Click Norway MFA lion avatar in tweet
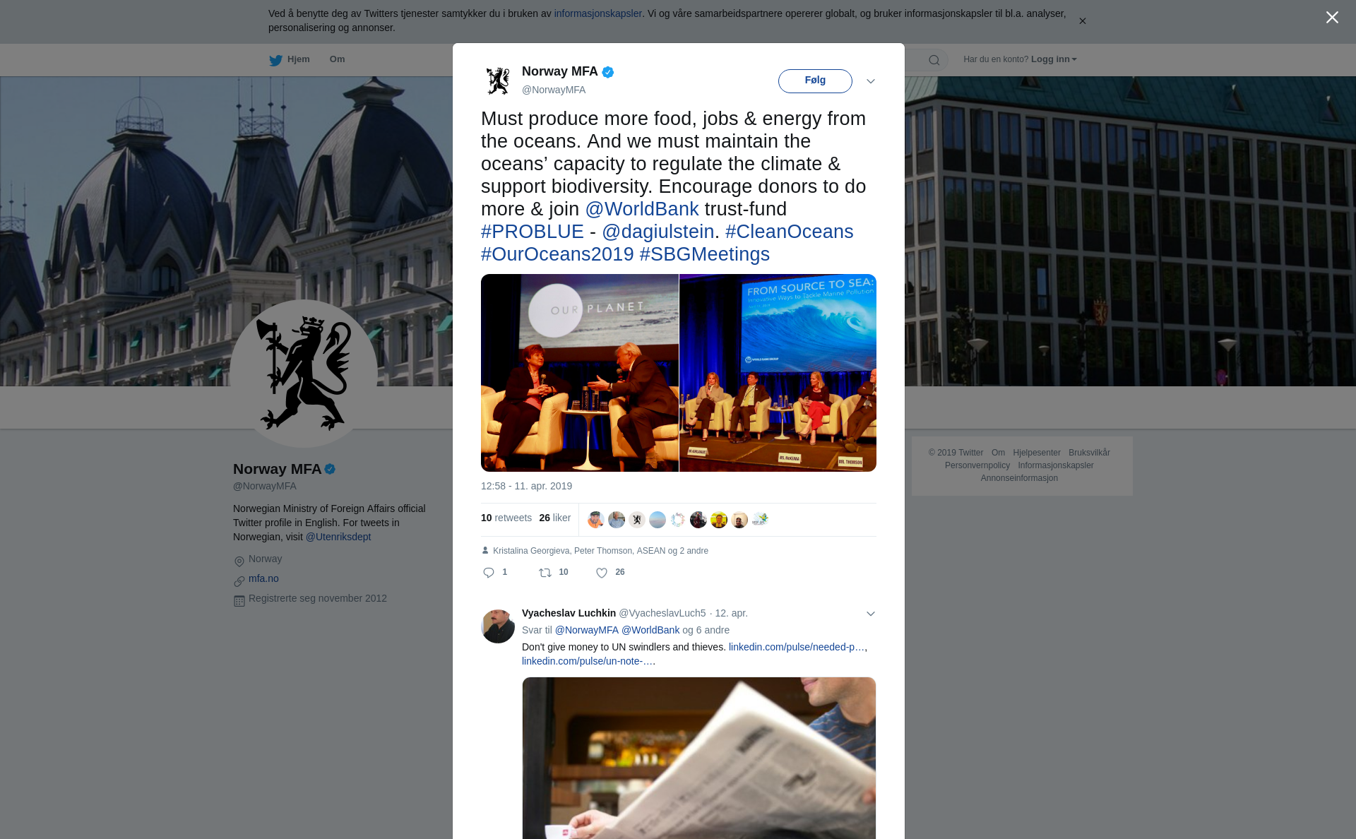Image resolution: width=1356 pixels, height=839 pixels. tap(498, 81)
